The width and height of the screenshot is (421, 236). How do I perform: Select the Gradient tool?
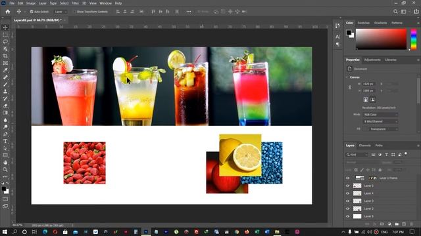tap(5, 113)
